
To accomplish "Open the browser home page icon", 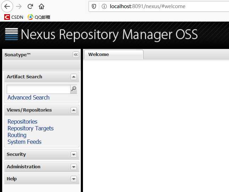I will pos(41,6).
